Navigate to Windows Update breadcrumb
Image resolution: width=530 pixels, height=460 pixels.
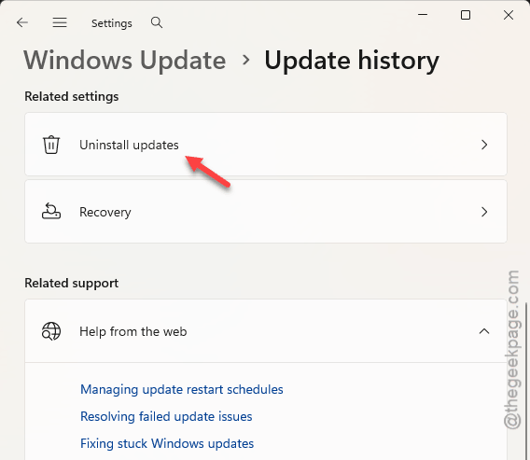pos(125,61)
